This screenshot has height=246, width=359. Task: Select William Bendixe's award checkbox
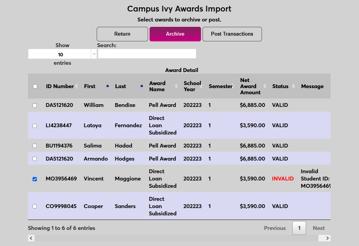click(x=35, y=105)
